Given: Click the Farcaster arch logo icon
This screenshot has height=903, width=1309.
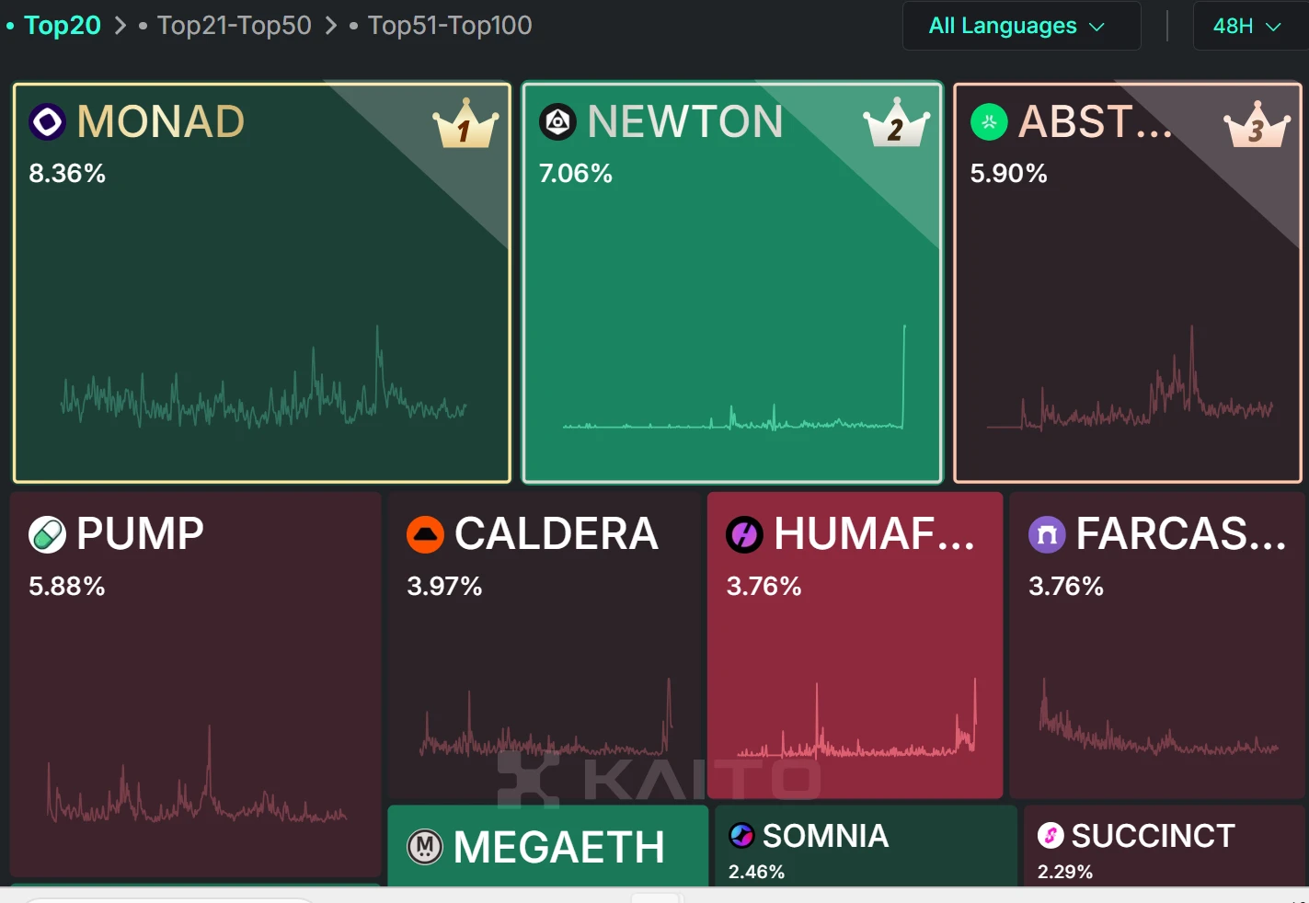Looking at the screenshot, I should point(1047,534).
